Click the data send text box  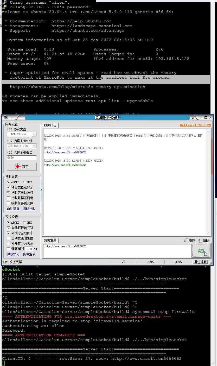(117, 251)
